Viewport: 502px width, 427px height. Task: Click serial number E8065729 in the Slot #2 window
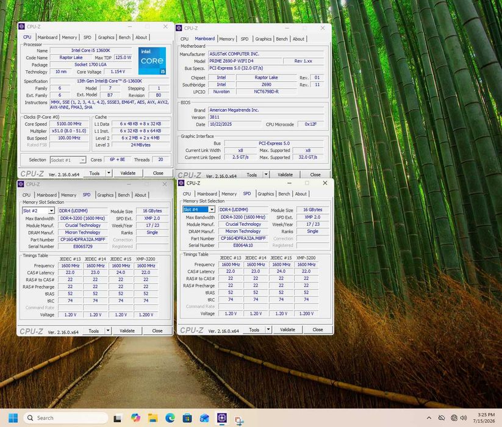click(x=82, y=246)
